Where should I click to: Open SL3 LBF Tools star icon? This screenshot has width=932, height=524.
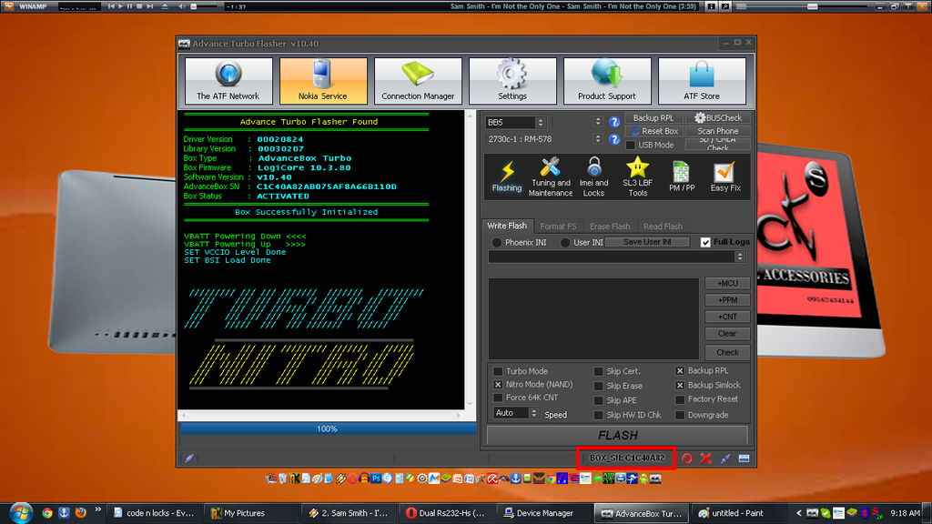[x=637, y=176]
